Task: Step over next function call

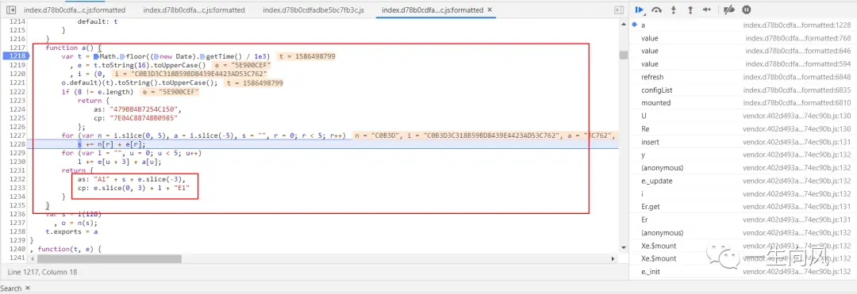Action: point(657,10)
